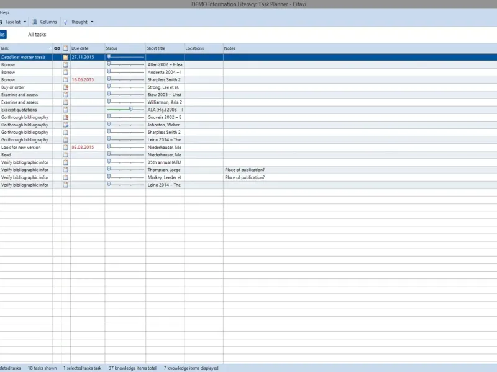Switch to the All tasks tab
The height and width of the screenshot is (372, 497).
(x=37, y=35)
